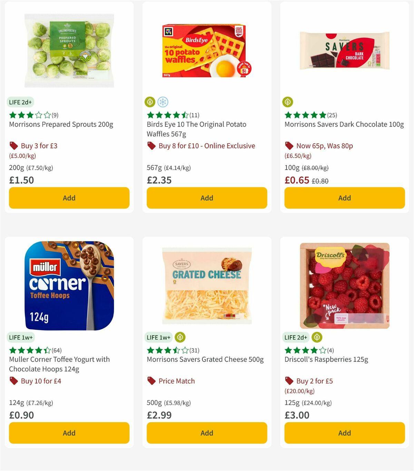Click the LIFE 1w+ badge on Muller Corner yogurt
The width and height of the screenshot is (414, 471).
(21, 337)
